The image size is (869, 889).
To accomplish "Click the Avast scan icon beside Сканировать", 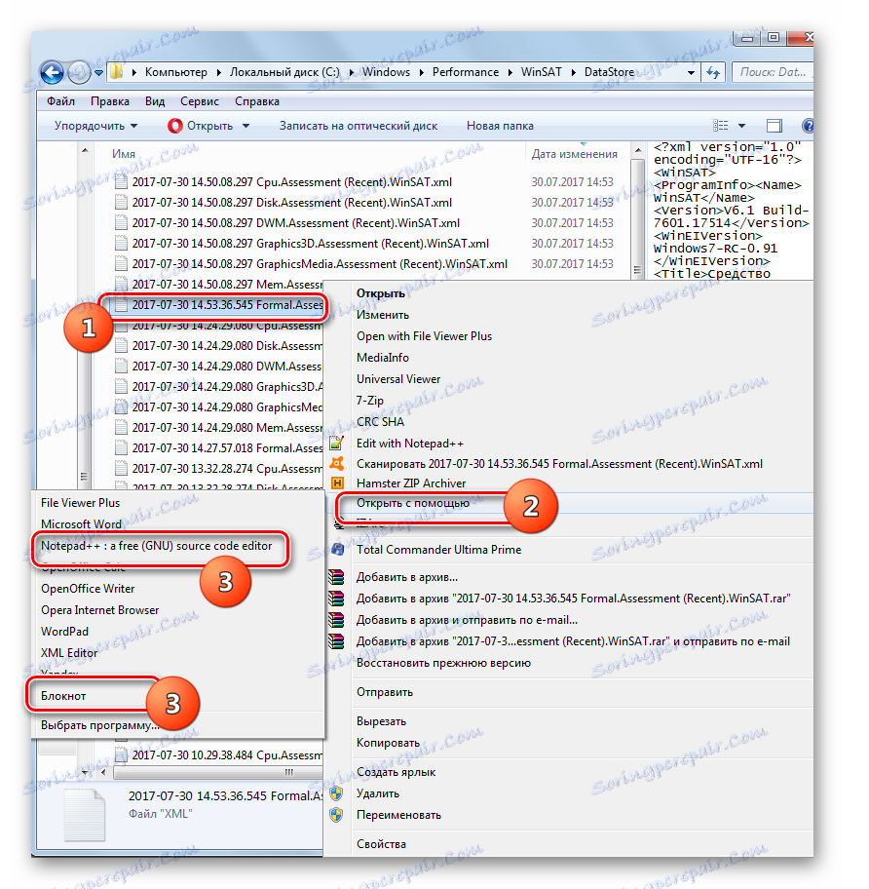I will click(x=336, y=464).
